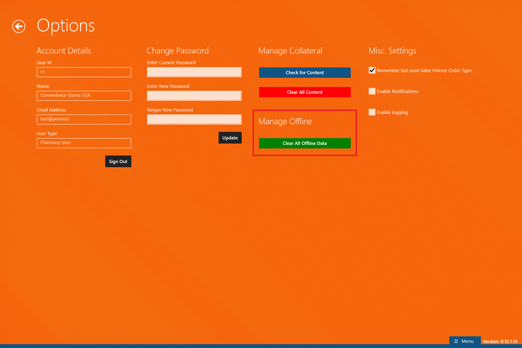This screenshot has width=522, height=348.
Task: Click Clear All Offline Data button
Action: tap(304, 143)
